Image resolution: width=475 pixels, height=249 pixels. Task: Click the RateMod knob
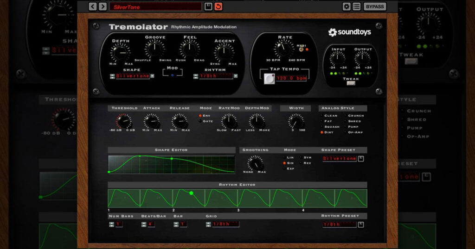click(x=229, y=121)
